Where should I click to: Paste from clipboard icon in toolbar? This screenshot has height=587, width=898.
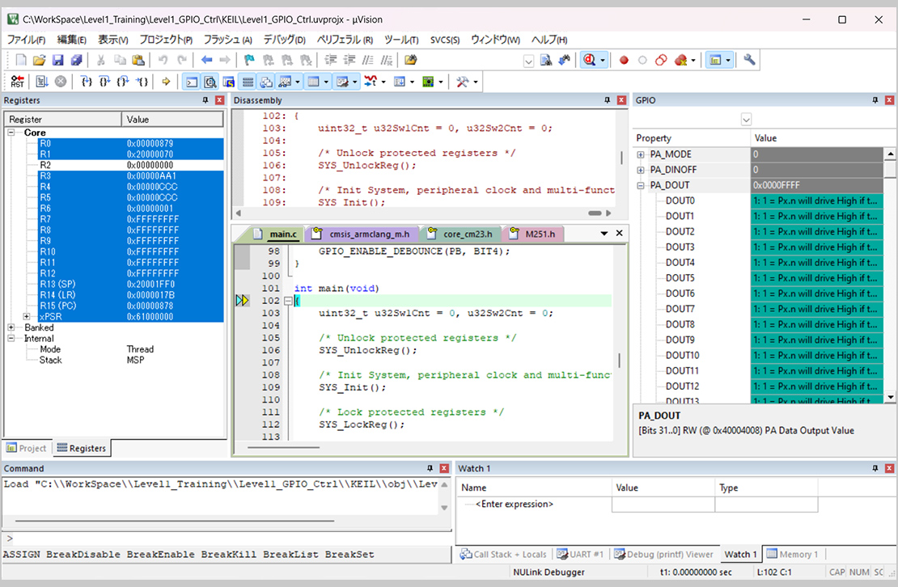coord(138,60)
